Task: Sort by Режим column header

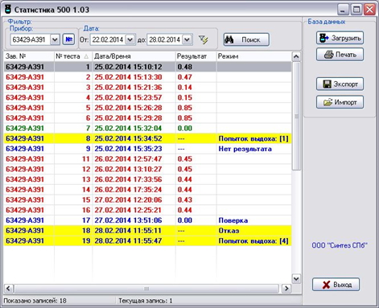Action: click(253, 56)
